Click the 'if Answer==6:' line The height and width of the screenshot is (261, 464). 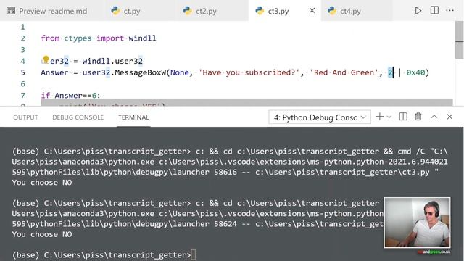click(x=70, y=95)
